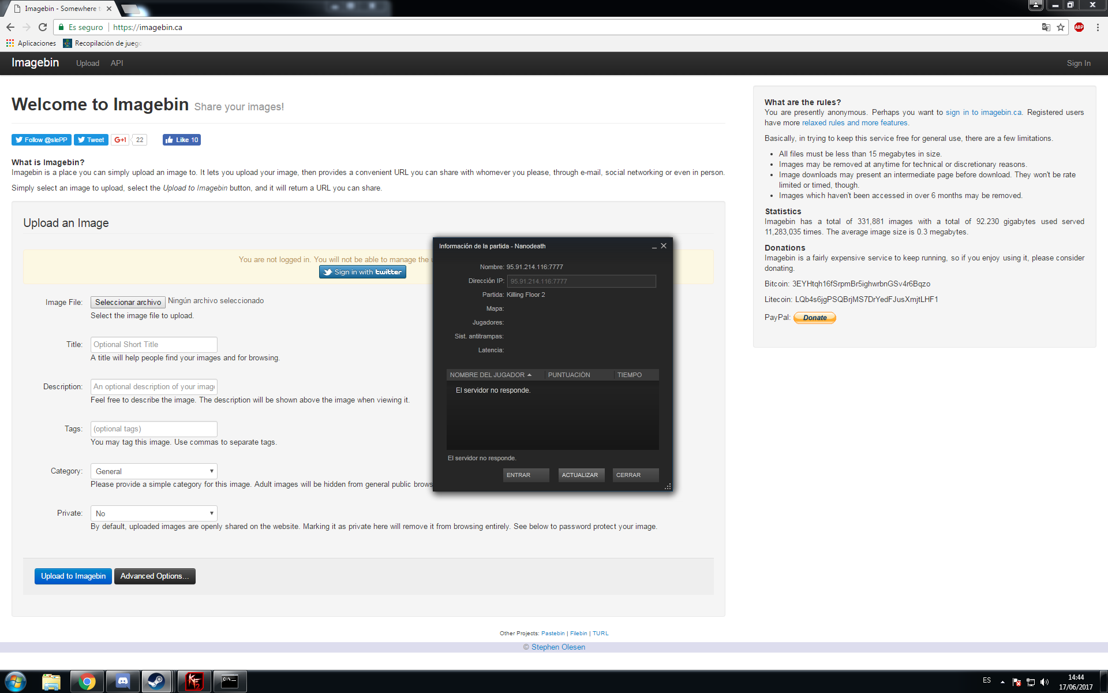Click the secure padlock icon

click(61, 27)
